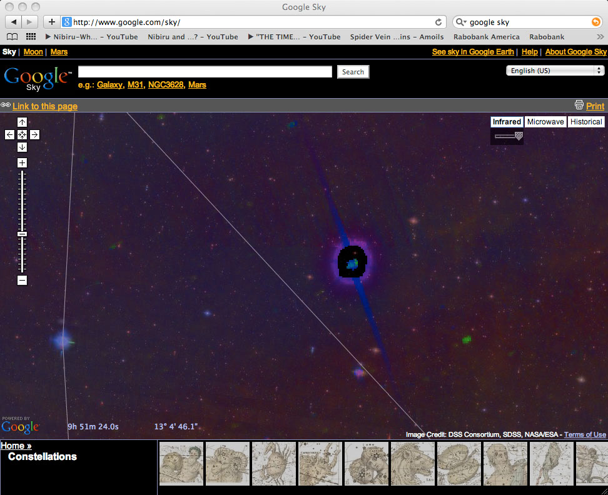The height and width of the screenshot is (495, 608).
Task: Pan the sky map left
Action: coord(9,135)
